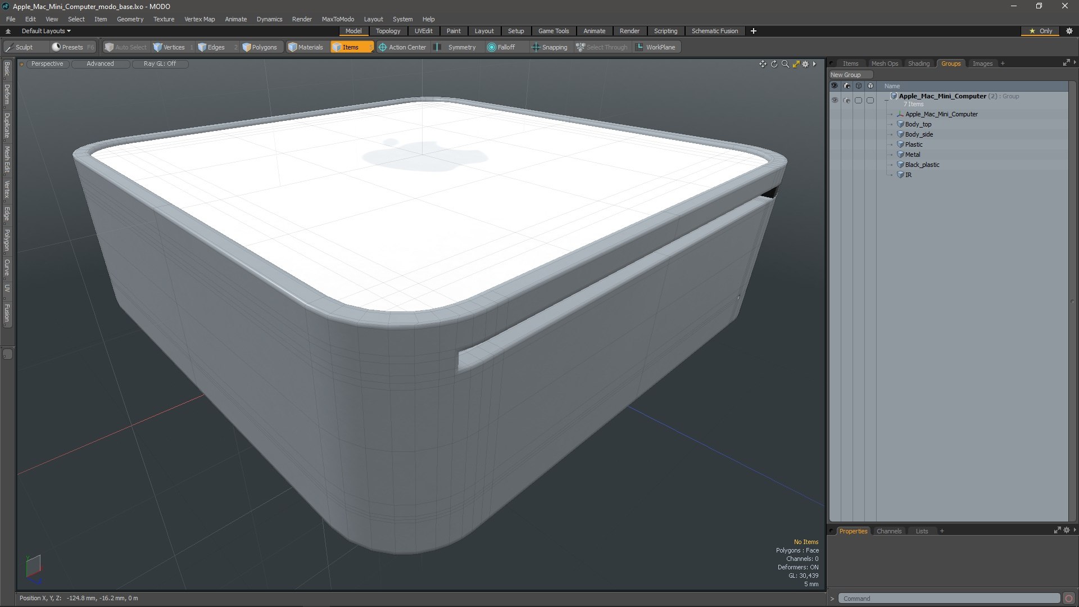Maximize viewport with yellow arrows icon
1079x607 pixels.
tap(796, 64)
